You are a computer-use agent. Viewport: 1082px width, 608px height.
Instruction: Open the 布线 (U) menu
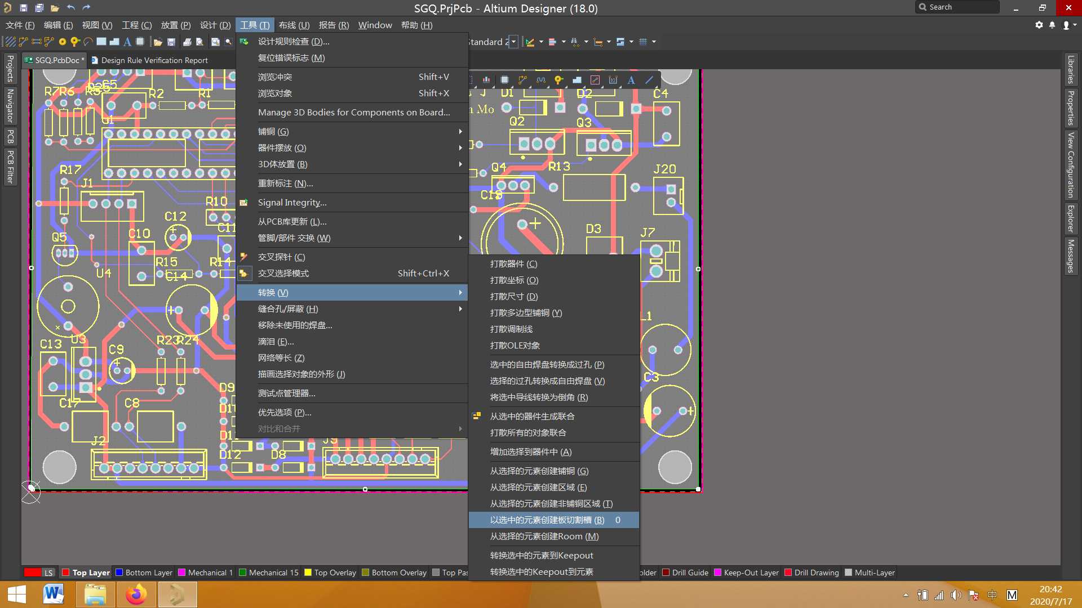[294, 25]
